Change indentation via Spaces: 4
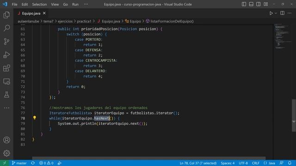The image size is (296, 166). pos(228,163)
